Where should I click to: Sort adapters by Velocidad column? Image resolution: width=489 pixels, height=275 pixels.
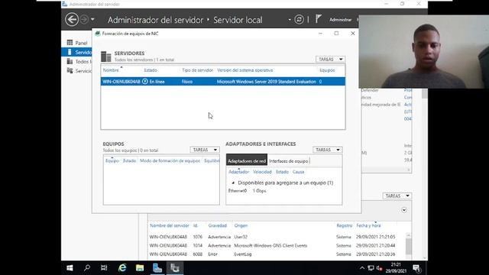click(262, 172)
